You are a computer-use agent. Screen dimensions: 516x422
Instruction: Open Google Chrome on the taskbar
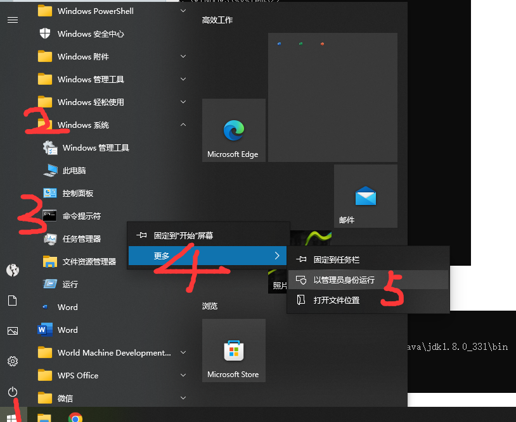pos(75,418)
